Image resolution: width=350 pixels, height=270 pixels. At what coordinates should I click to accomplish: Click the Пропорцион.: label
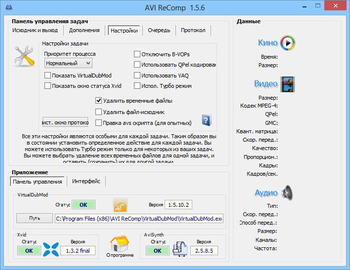pyautogui.click(x=261, y=157)
